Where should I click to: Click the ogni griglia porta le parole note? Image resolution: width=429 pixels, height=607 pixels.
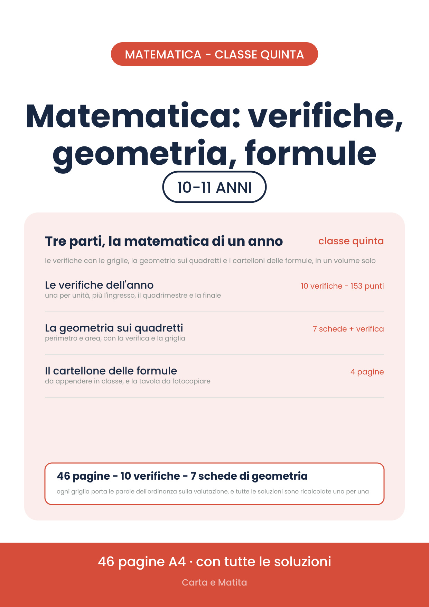pos(213,491)
